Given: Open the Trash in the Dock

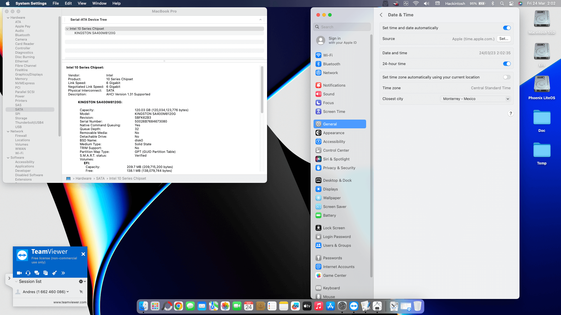Looking at the screenshot, I should (x=418, y=306).
